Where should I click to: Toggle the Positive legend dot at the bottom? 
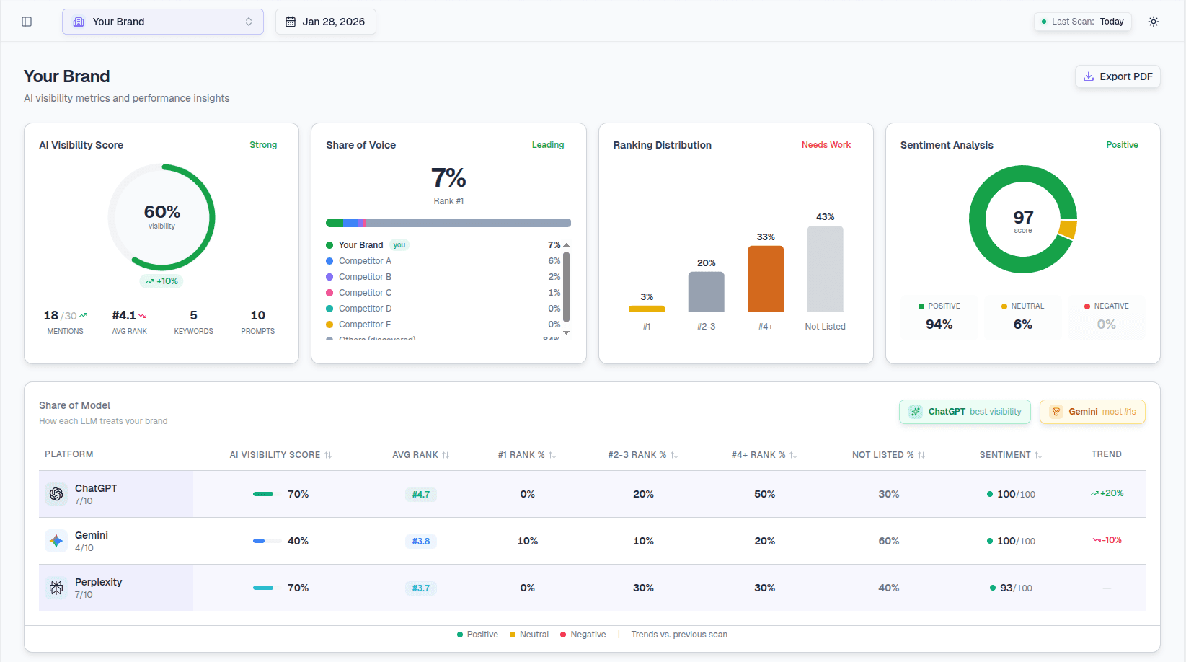pyautogui.click(x=459, y=635)
